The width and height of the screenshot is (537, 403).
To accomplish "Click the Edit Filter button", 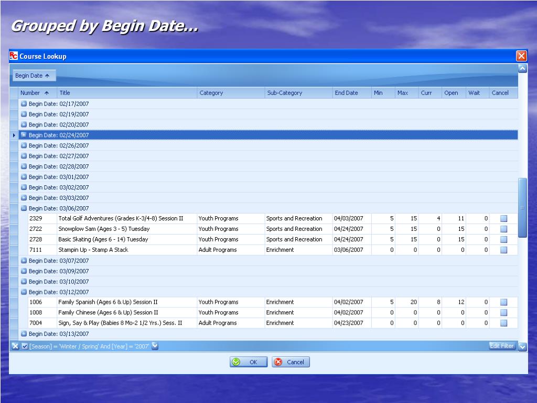I will (x=502, y=346).
